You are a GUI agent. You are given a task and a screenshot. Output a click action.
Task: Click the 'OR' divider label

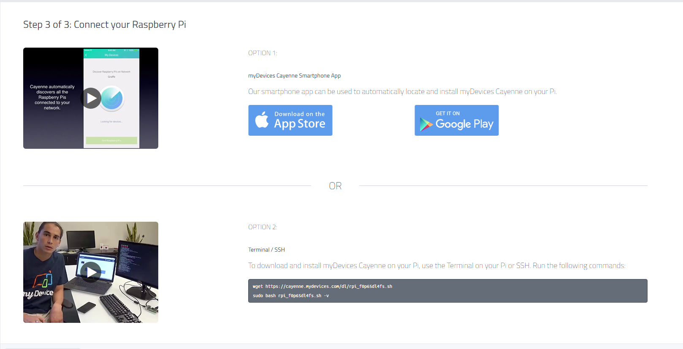tap(335, 186)
